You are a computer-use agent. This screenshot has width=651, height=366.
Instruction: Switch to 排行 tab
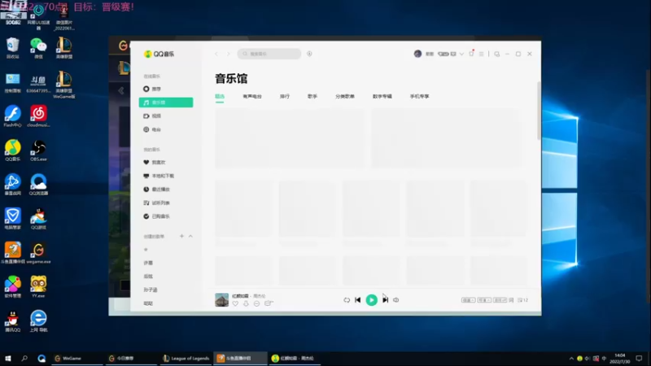point(284,96)
